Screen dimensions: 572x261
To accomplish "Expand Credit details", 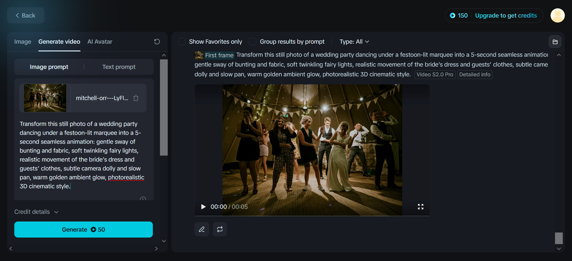I will pyautogui.click(x=36, y=212).
